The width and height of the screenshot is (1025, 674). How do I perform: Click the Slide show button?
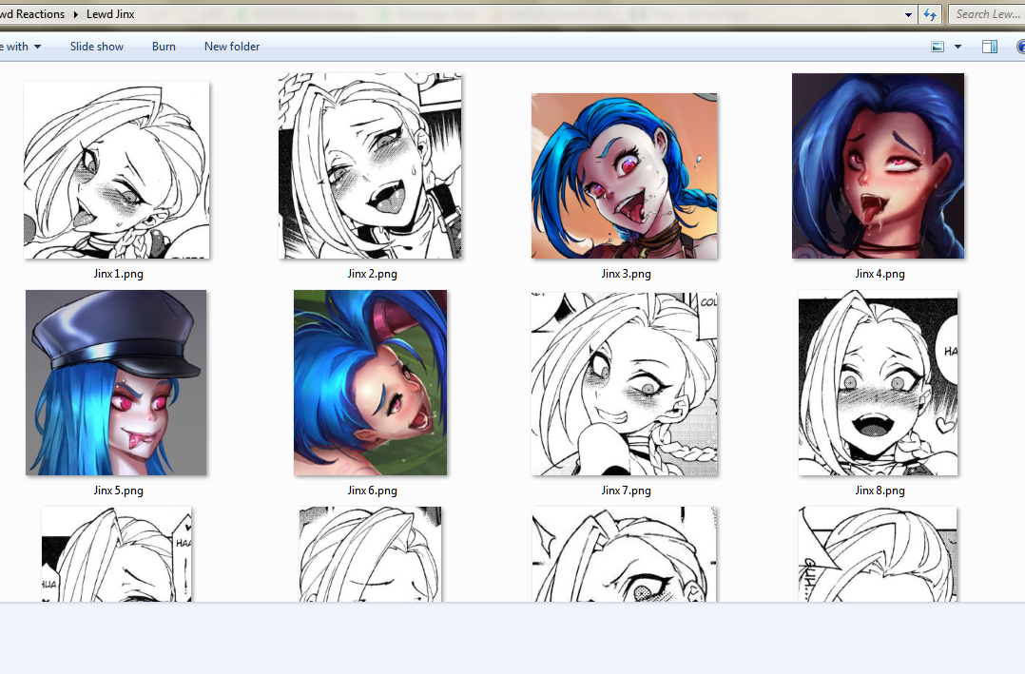pos(97,47)
